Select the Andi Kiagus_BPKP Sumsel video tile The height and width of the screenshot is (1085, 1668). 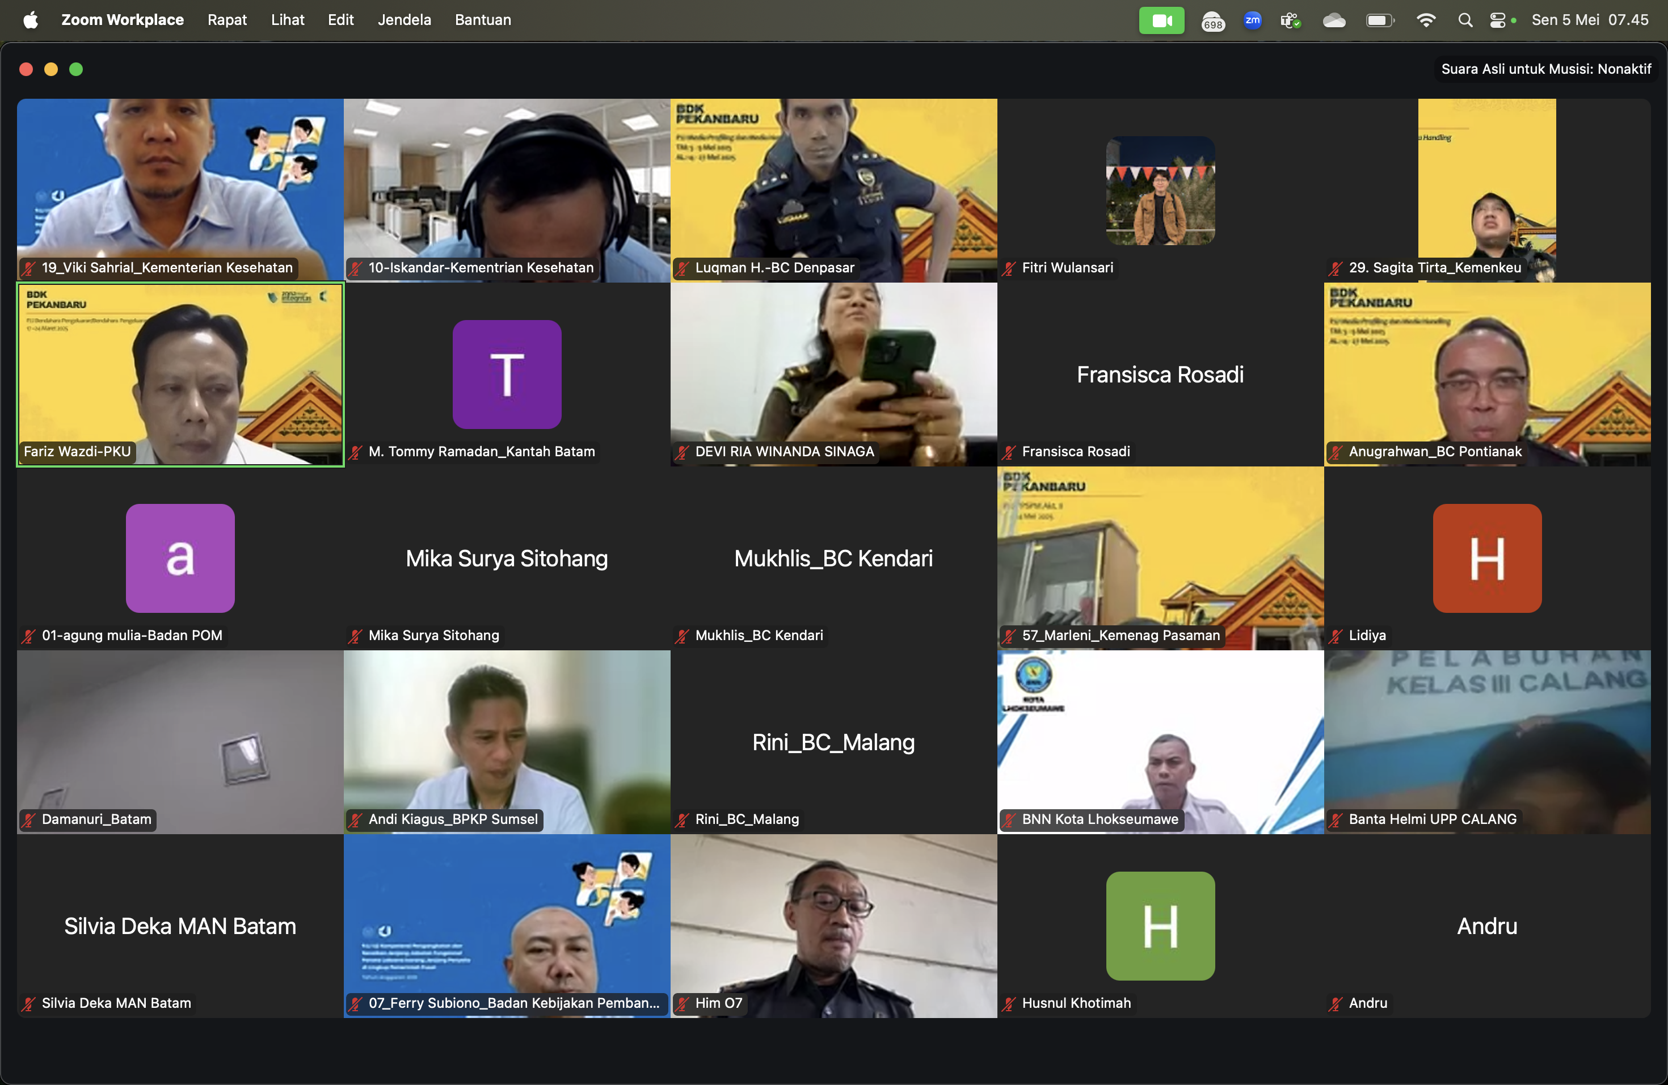click(x=507, y=742)
